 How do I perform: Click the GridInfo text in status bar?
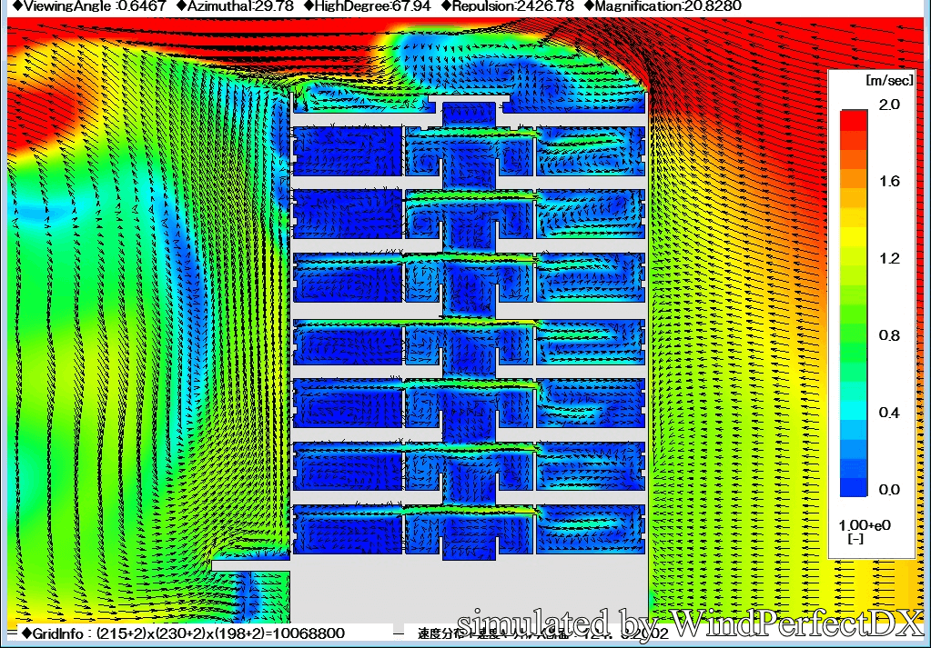click(x=182, y=633)
